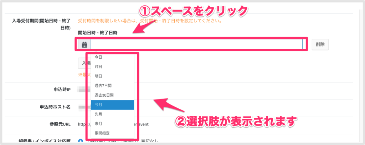Image resolution: width=365 pixels, height=145 pixels.
Task: Click the orange 受付時間を制限したい場合は hint text
Action: point(149,21)
